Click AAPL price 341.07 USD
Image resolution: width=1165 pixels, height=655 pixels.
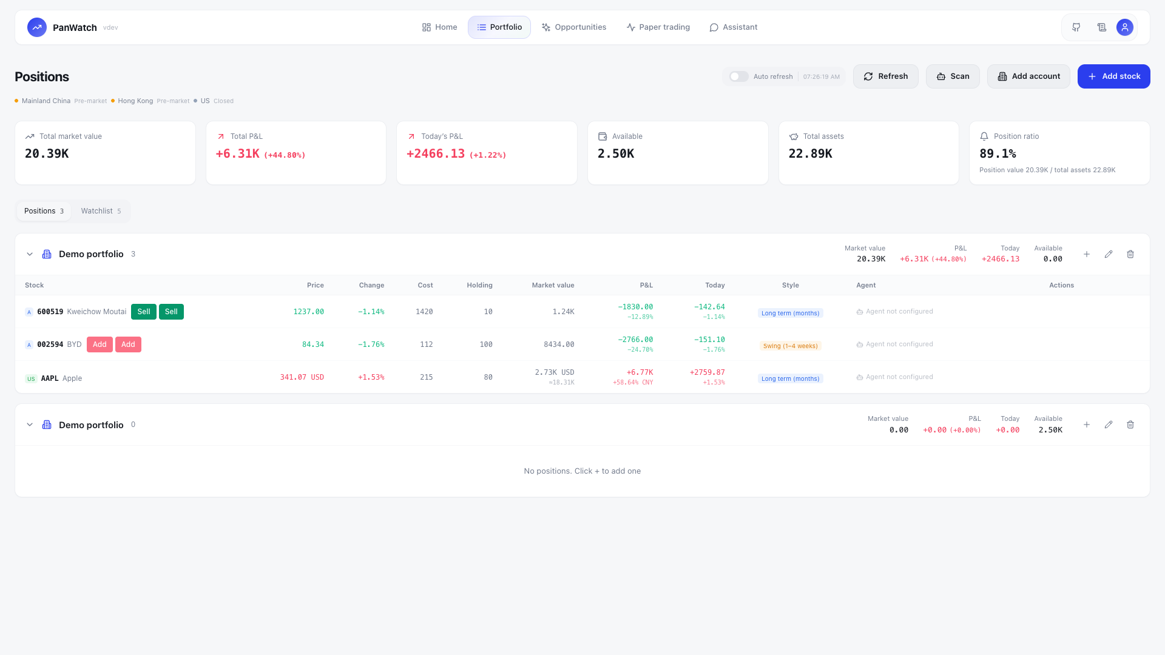pos(302,377)
